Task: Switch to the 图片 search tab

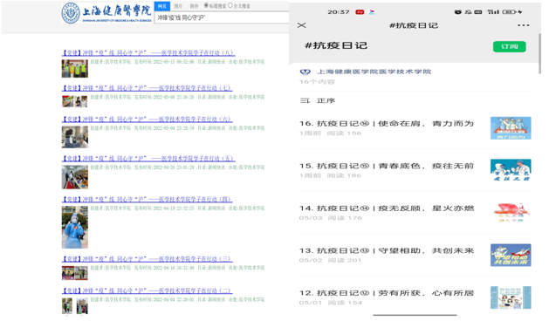Action: tap(178, 6)
